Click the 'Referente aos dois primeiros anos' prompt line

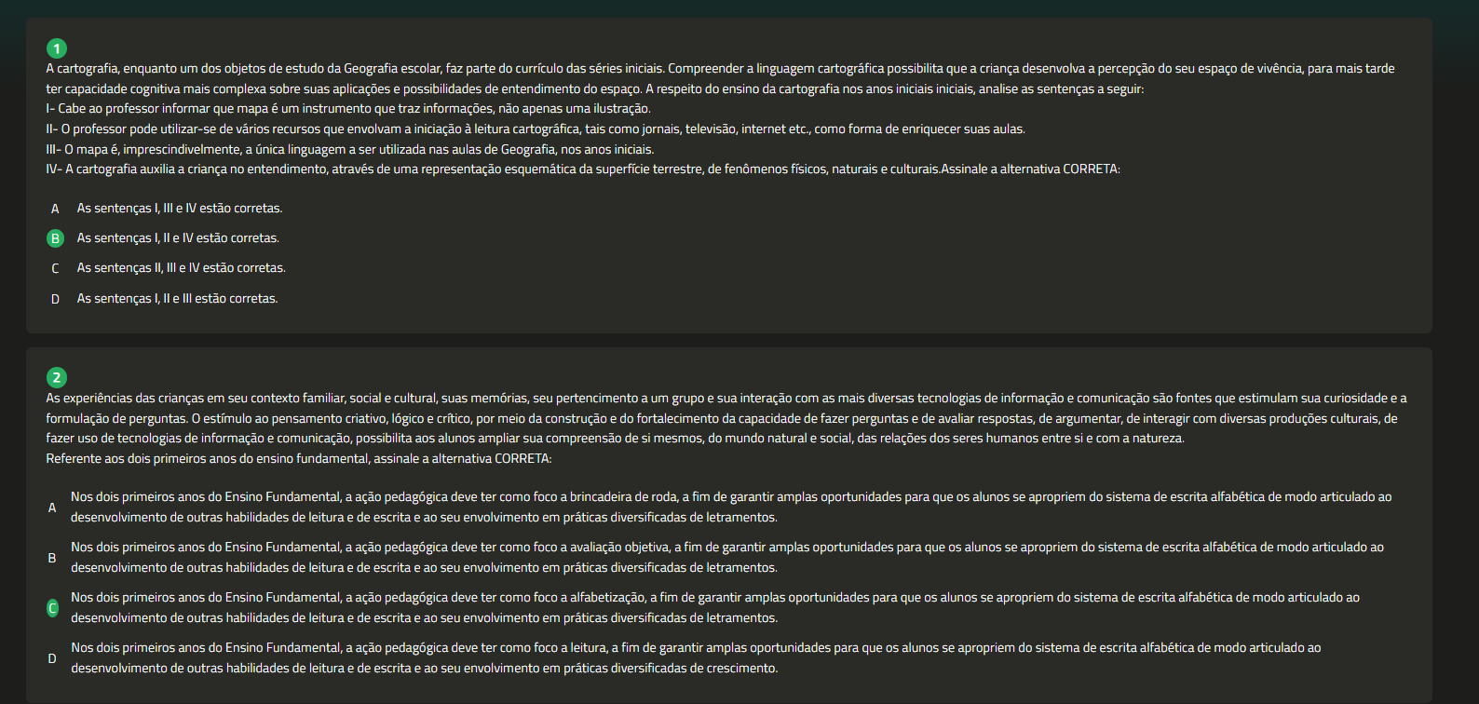pyautogui.click(x=299, y=459)
